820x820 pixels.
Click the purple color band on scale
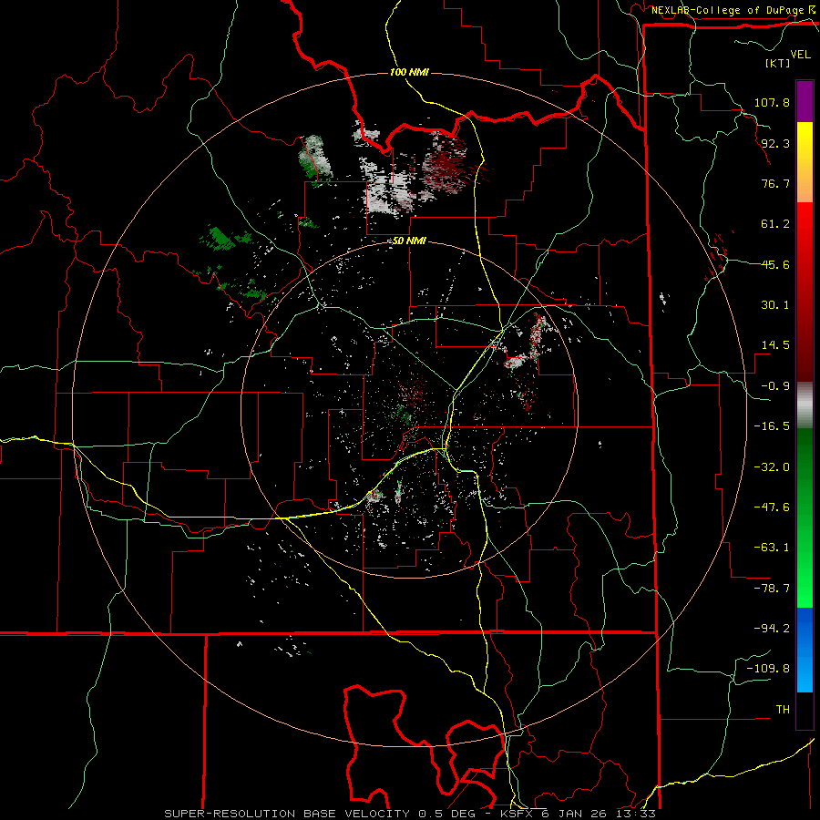[x=805, y=101]
